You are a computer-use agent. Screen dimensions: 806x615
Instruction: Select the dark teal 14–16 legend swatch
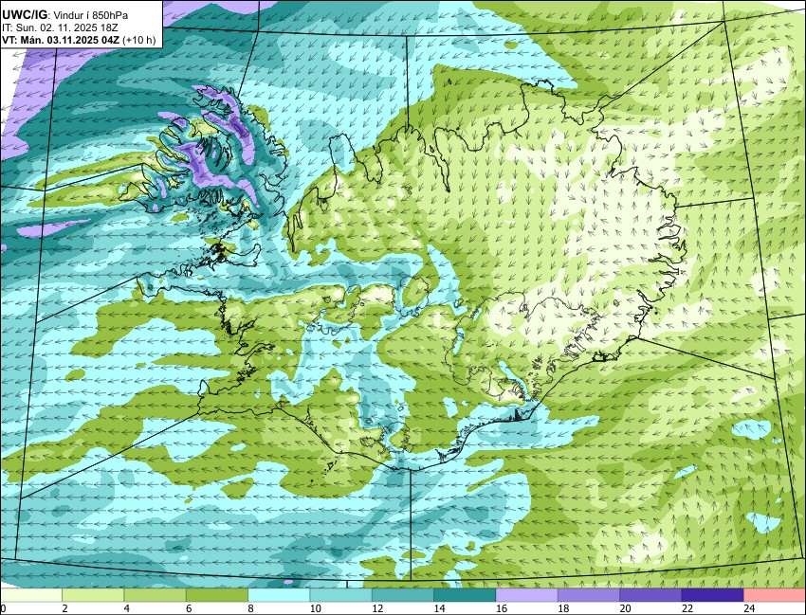(x=465, y=595)
